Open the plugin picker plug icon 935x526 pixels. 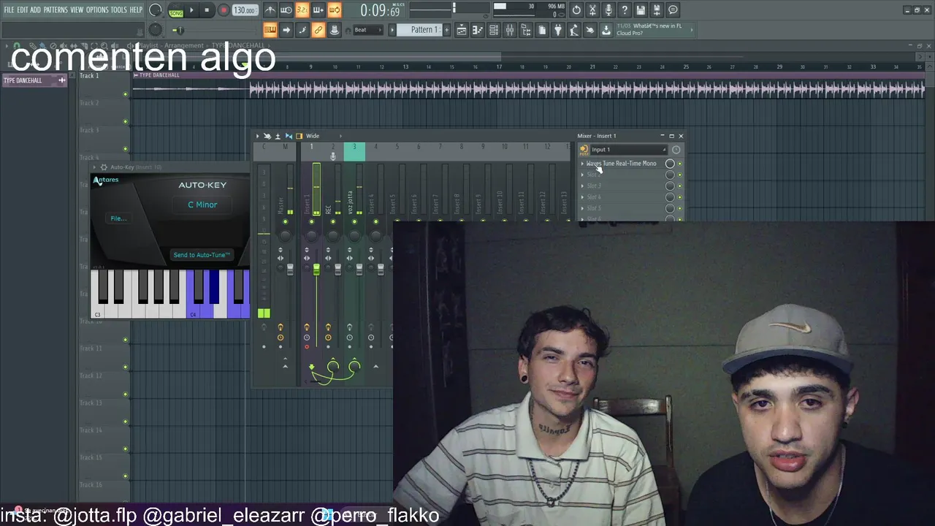(x=558, y=30)
